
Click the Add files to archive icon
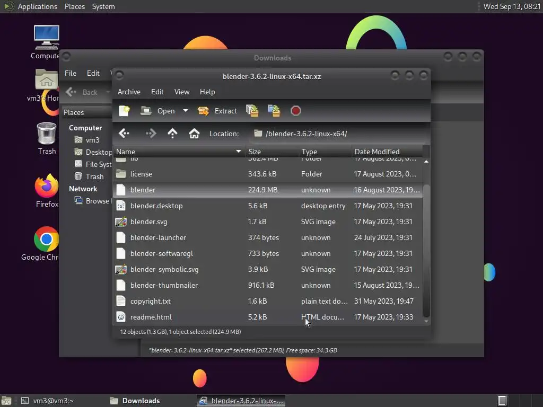[252, 111]
